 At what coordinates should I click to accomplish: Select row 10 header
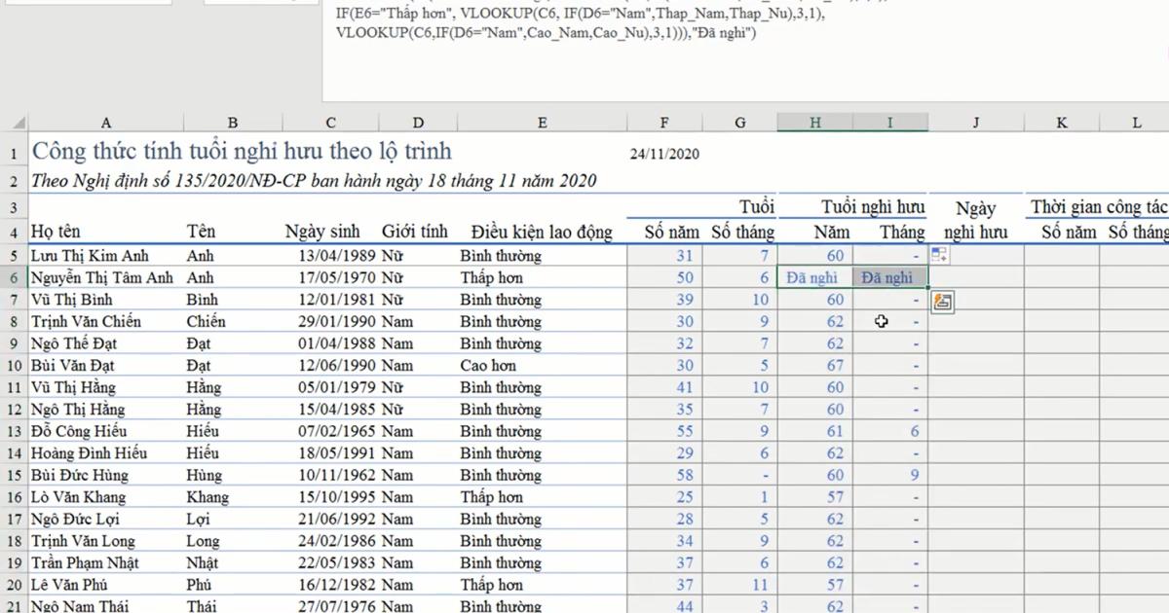point(14,366)
